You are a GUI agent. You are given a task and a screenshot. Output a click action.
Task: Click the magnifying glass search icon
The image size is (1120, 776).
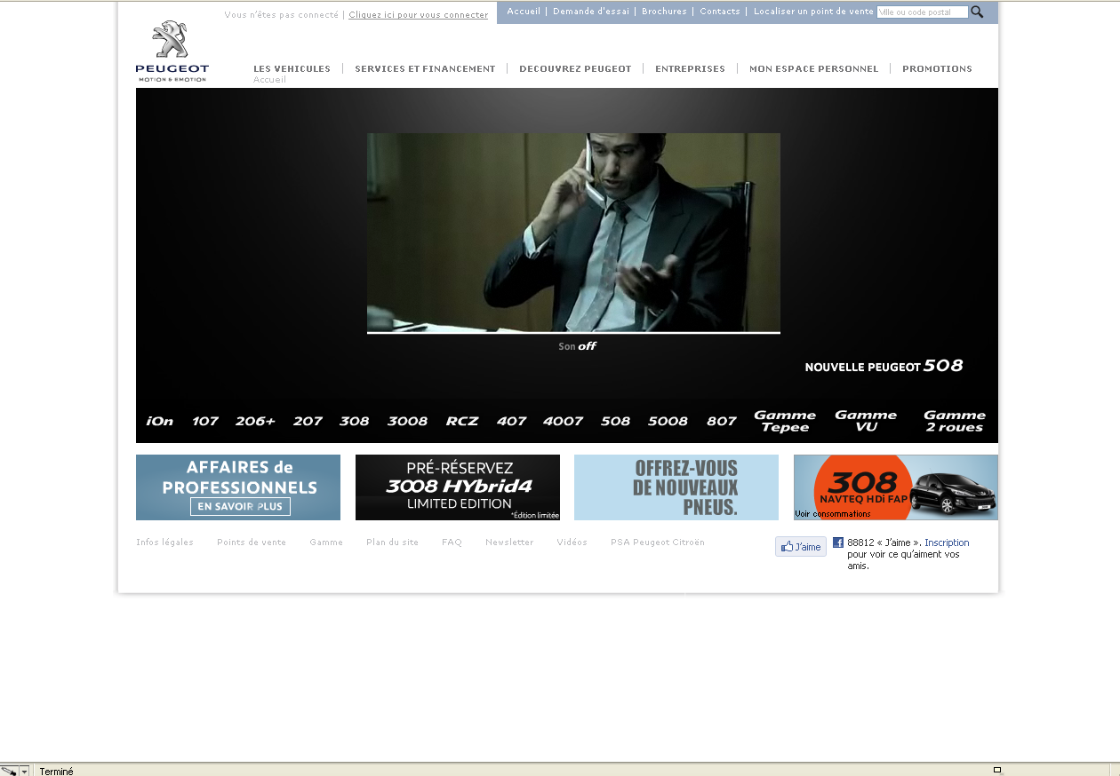click(x=977, y=12)
